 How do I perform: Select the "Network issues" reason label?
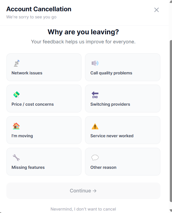(27, 73)
